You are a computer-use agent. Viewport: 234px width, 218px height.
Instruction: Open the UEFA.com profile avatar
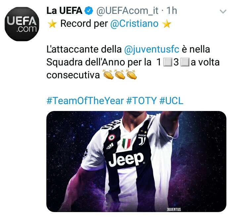[22, 24]
